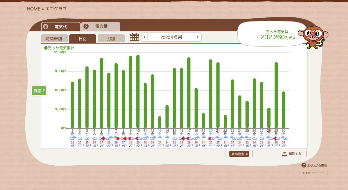348x190 pixels.
Task: Switch to the 月別 monthly tab
Action: [x=111, y=39]
